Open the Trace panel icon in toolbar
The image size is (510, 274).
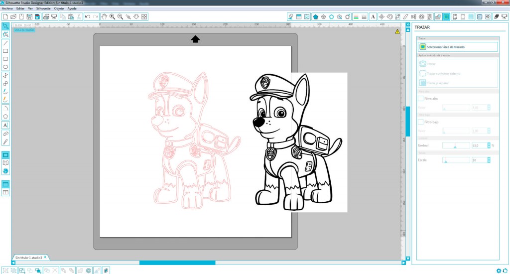(x=446, y=16)
